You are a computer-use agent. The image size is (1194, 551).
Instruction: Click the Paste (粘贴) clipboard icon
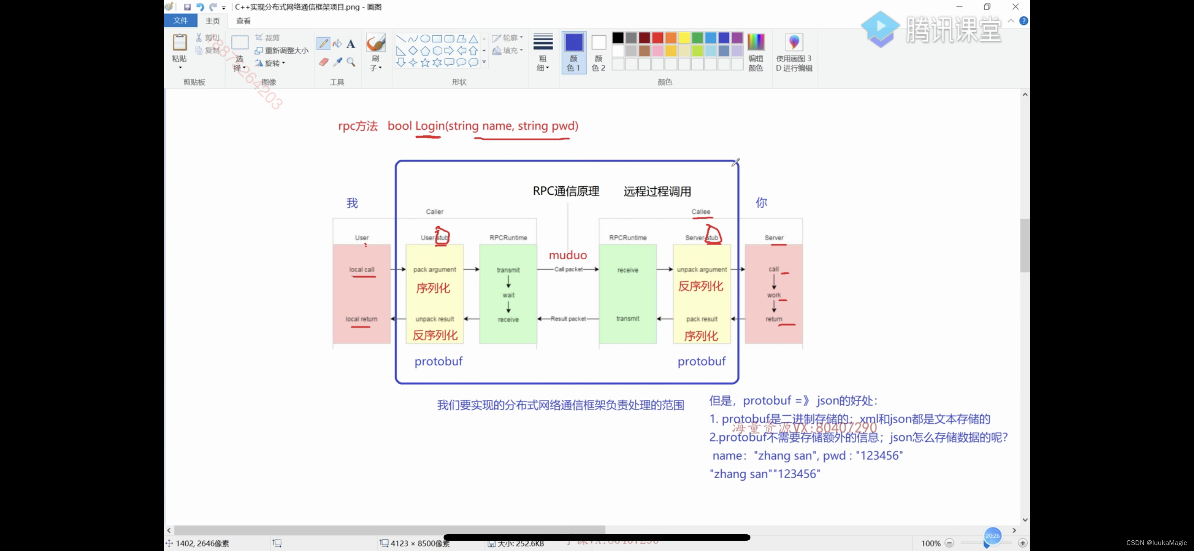pyautogui.click(x=179, y=42)
